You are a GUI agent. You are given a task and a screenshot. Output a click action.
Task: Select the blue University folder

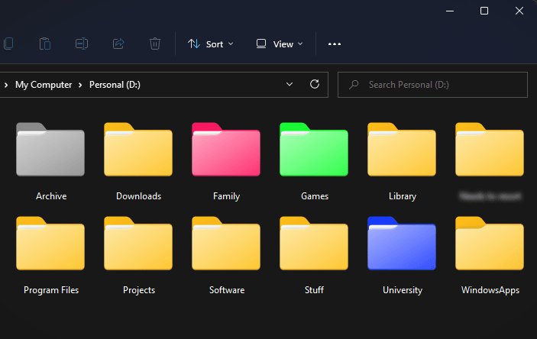[x=402, y=244]
